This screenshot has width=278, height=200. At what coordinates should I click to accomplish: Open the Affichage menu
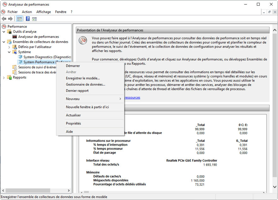coord(44,12)
